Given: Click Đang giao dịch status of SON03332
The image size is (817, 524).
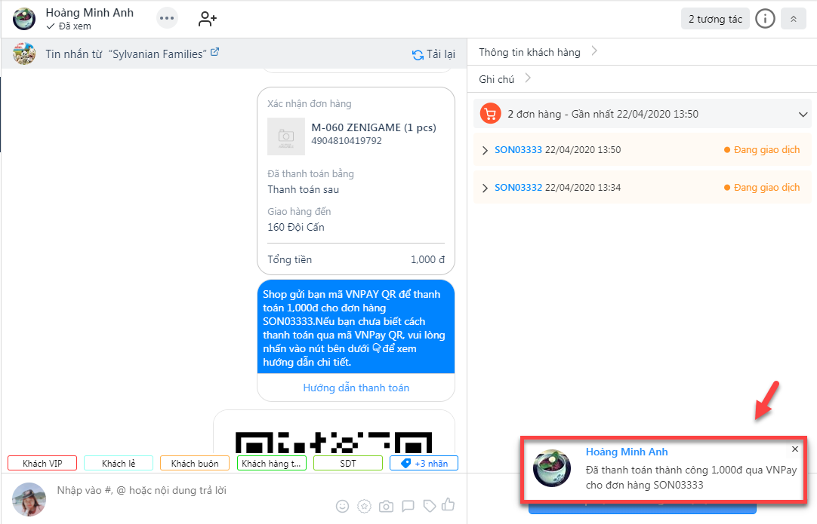Looking at the screenshot, I should (x=762, y=187).
